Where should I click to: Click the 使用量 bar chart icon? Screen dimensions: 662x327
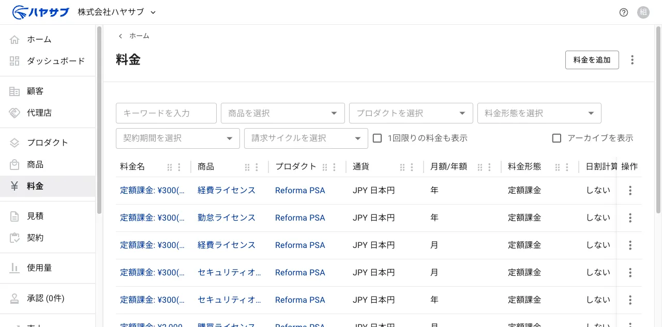14,268
